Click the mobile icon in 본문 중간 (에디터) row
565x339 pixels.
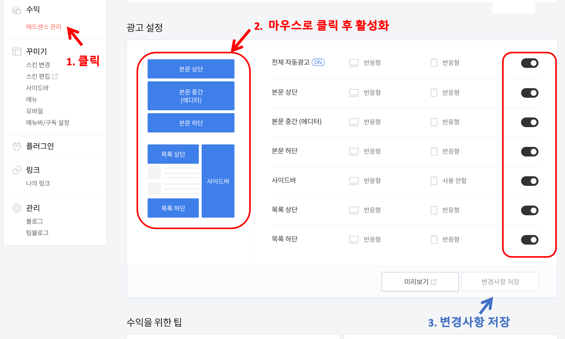coord(434,122)
